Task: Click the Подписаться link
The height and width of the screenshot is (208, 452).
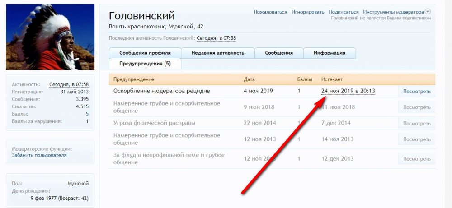Action: [344, 12]
